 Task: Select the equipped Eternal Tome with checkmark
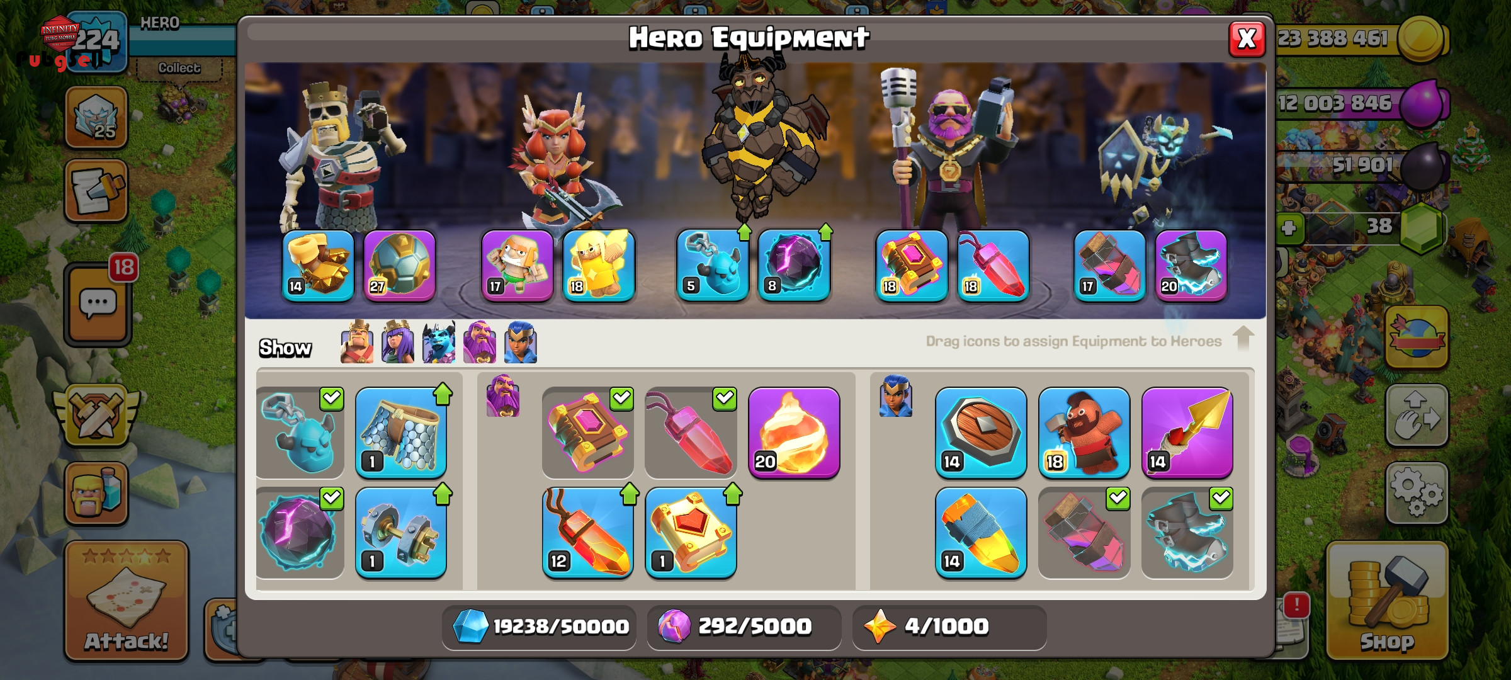pos(587,433)
